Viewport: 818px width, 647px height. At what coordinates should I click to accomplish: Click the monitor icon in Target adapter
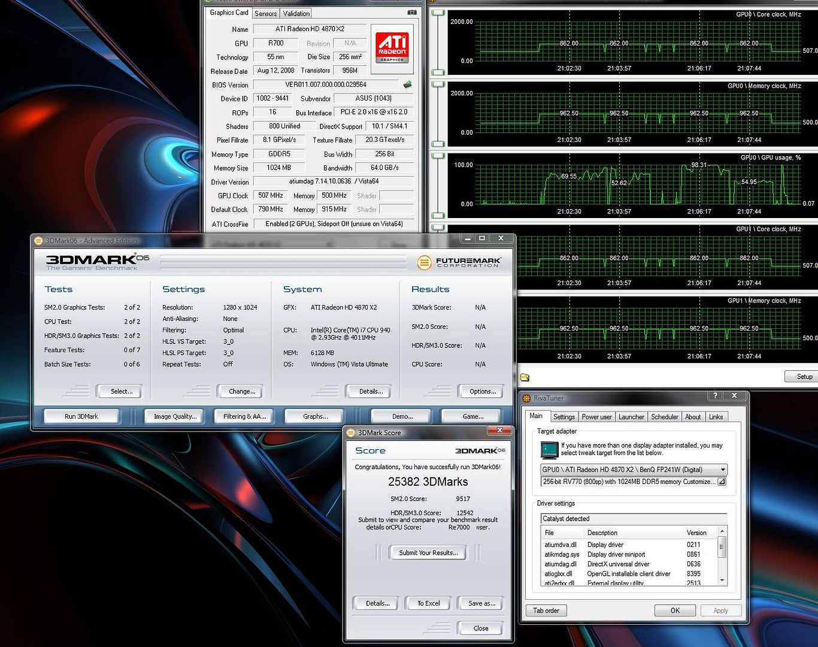coord(549,449)
